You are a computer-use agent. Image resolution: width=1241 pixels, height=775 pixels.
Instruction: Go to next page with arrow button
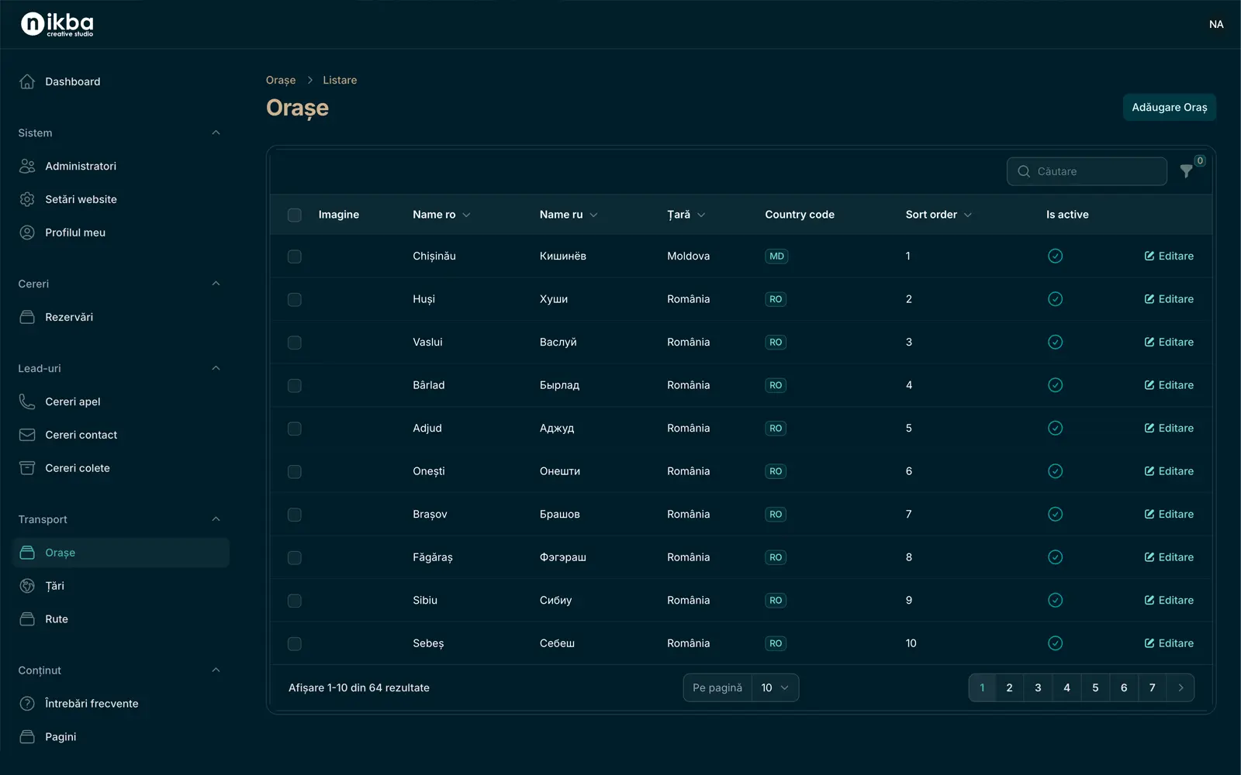1181,687
